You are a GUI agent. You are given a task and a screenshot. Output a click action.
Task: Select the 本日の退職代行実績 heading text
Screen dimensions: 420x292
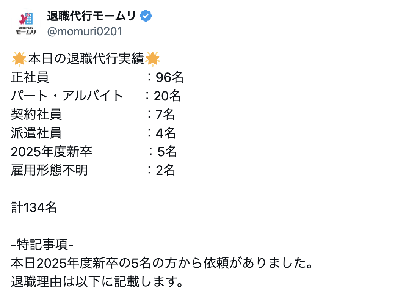pos(86,59)
